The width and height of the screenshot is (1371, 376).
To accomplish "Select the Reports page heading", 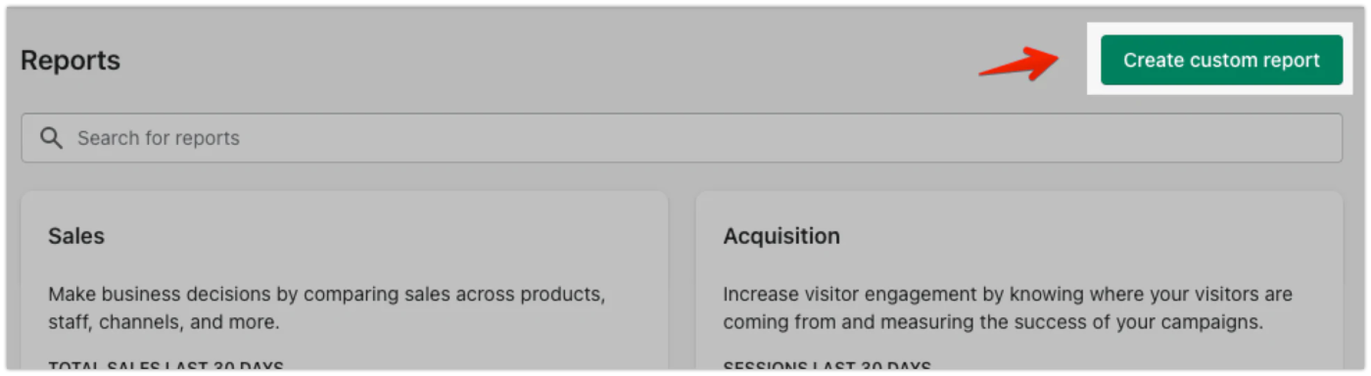I will [x=71, y=61].
